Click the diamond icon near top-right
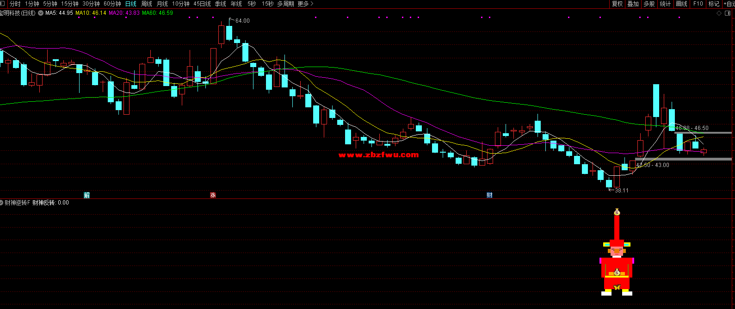Image resolution: width=735 pixels, height=309 pixels. tap(719, 13)
